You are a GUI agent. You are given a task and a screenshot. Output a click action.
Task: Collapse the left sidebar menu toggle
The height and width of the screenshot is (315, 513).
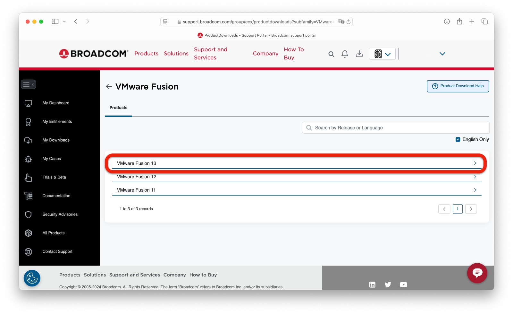(x=29, y=84)
